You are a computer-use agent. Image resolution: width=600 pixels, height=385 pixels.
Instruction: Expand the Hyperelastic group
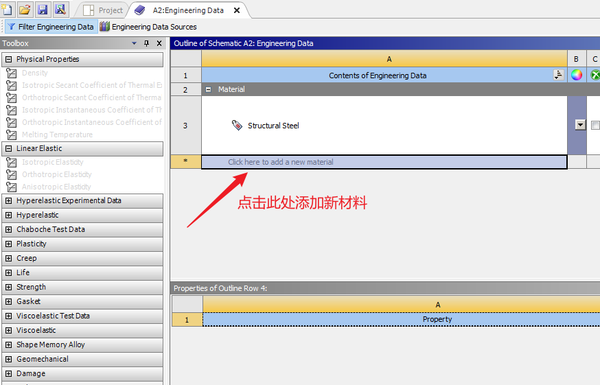tap(8, 215)
